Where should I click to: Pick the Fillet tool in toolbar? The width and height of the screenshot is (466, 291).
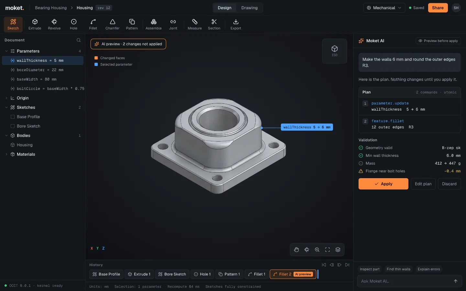pyautogui.click(x=93, y=25)
